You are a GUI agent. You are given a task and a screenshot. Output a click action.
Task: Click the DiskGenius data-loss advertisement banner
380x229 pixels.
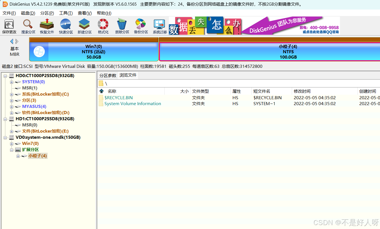click(254, 26)
